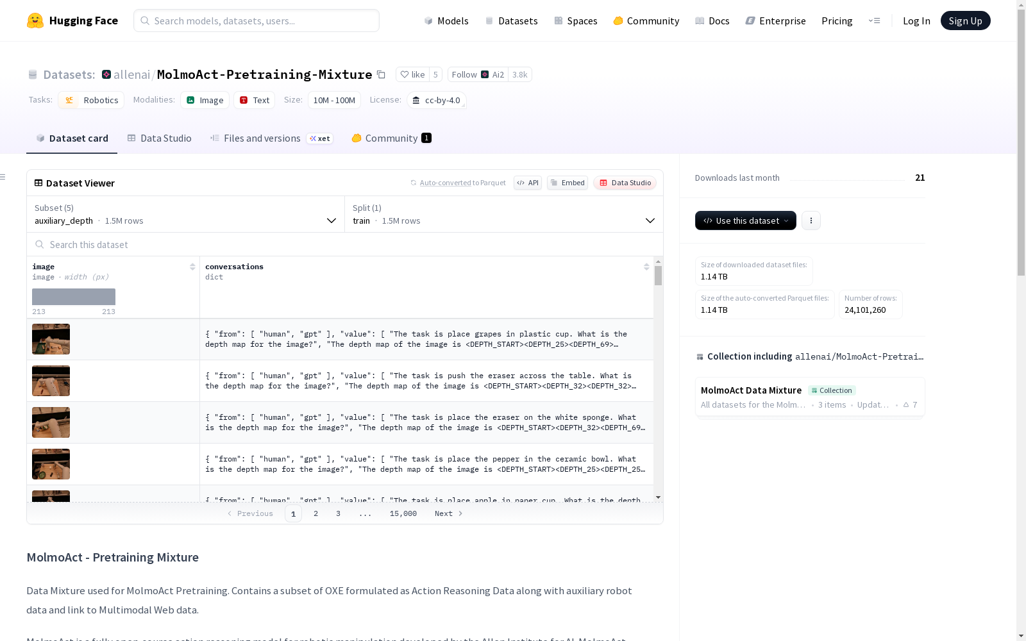Open Spaces in the top navigation
The height and width of the screenshot is (641, 1026).
[x=576, y=21]
